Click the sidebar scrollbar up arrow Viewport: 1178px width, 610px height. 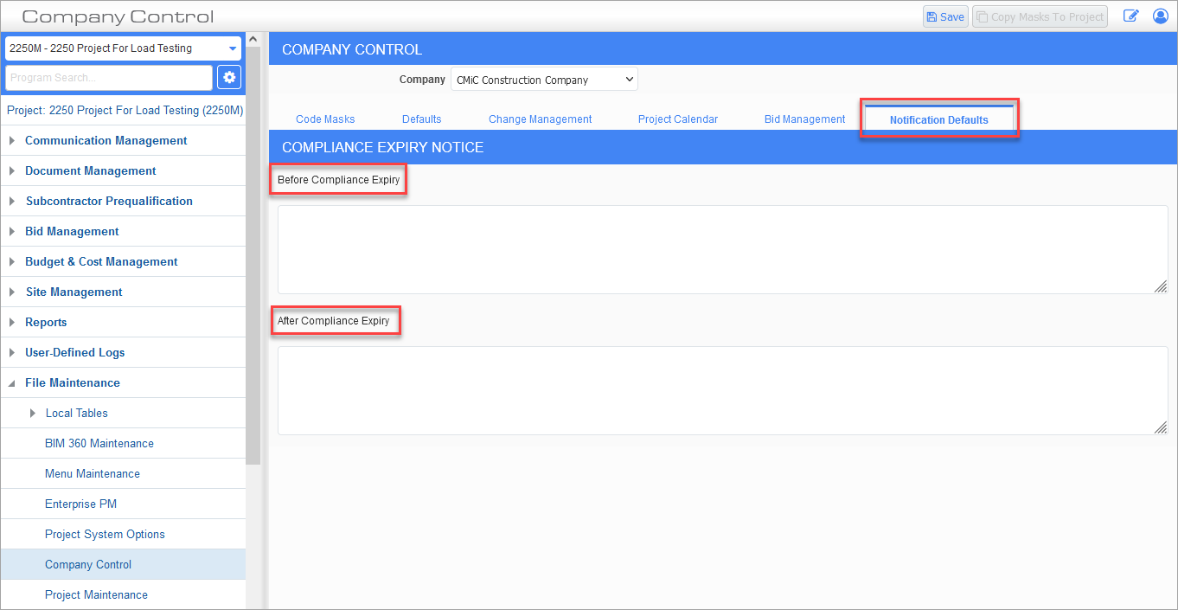pos(253,39)
